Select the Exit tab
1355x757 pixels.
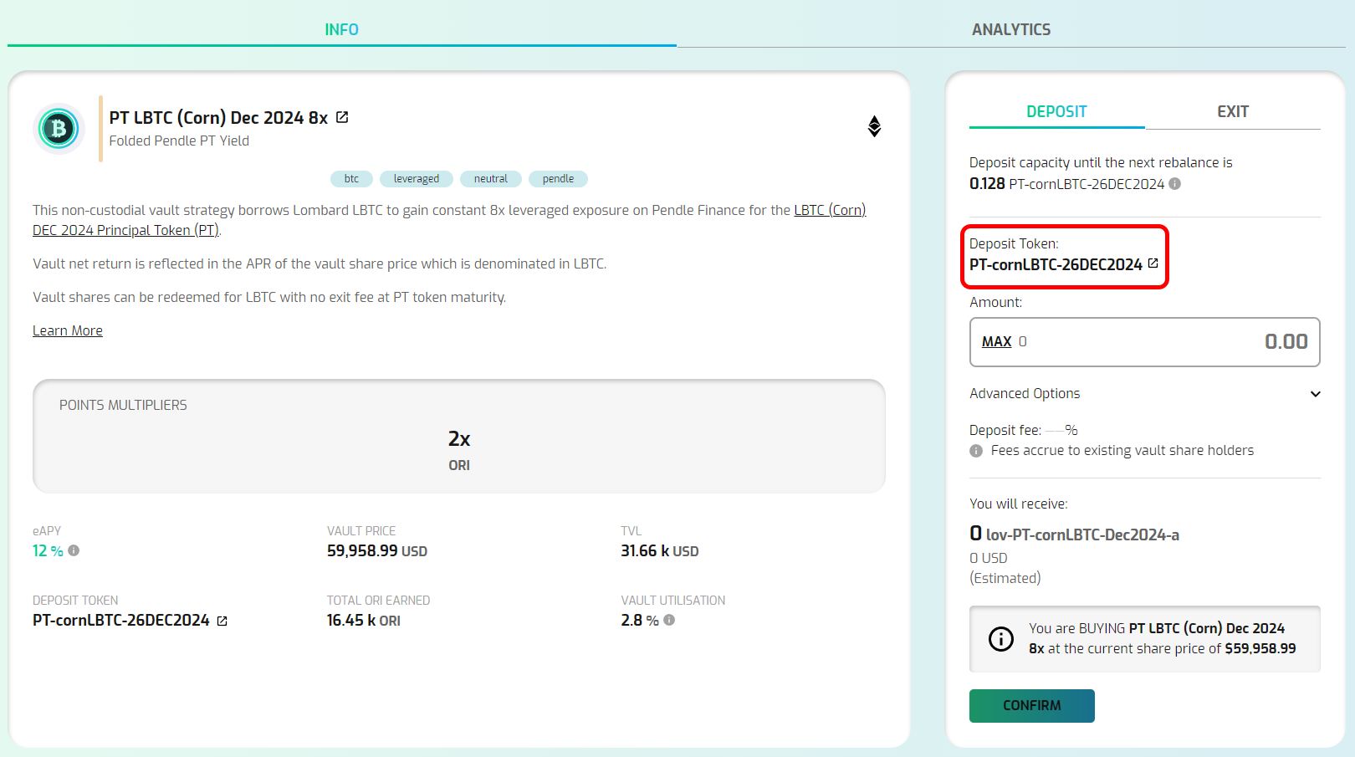pyautogui.click(x=1232, y=111)
